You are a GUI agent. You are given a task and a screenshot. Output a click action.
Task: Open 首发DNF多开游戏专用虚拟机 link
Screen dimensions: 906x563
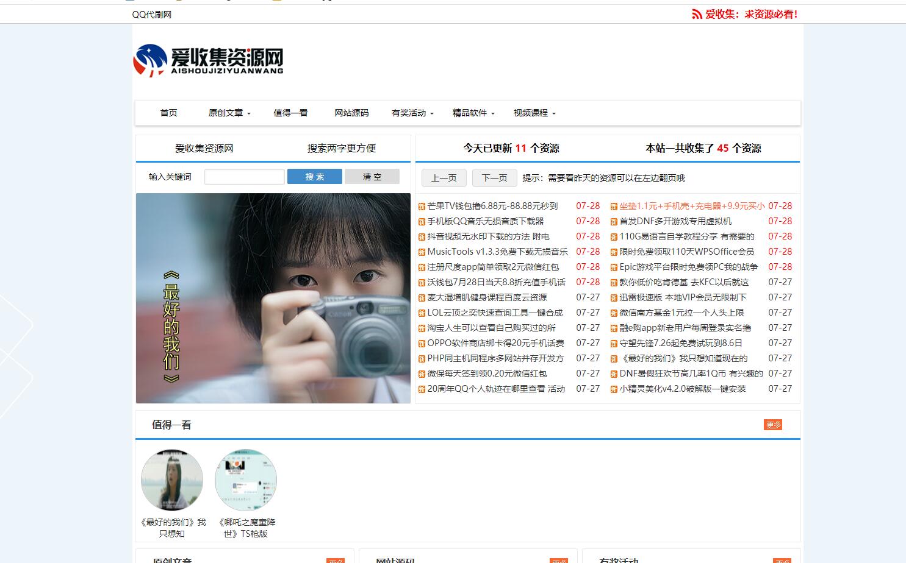pos(675,221)
